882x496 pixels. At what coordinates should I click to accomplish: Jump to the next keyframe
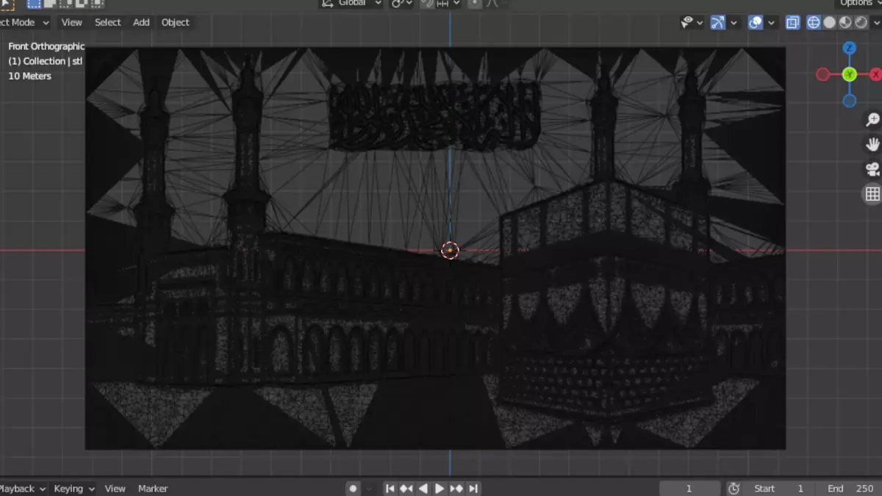pyautogui.click(x=456, y=489)
